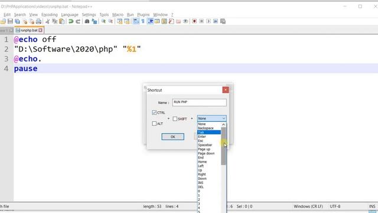Toggle the Show All Characters pilcrow icon
The width and height of the screenshot is (378, 213).
tap(143, 21)
